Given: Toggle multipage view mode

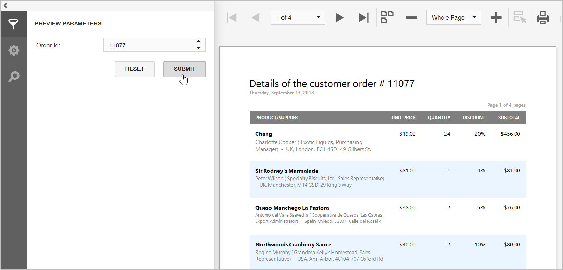Looking at the screenshot, I should (387, 17).
